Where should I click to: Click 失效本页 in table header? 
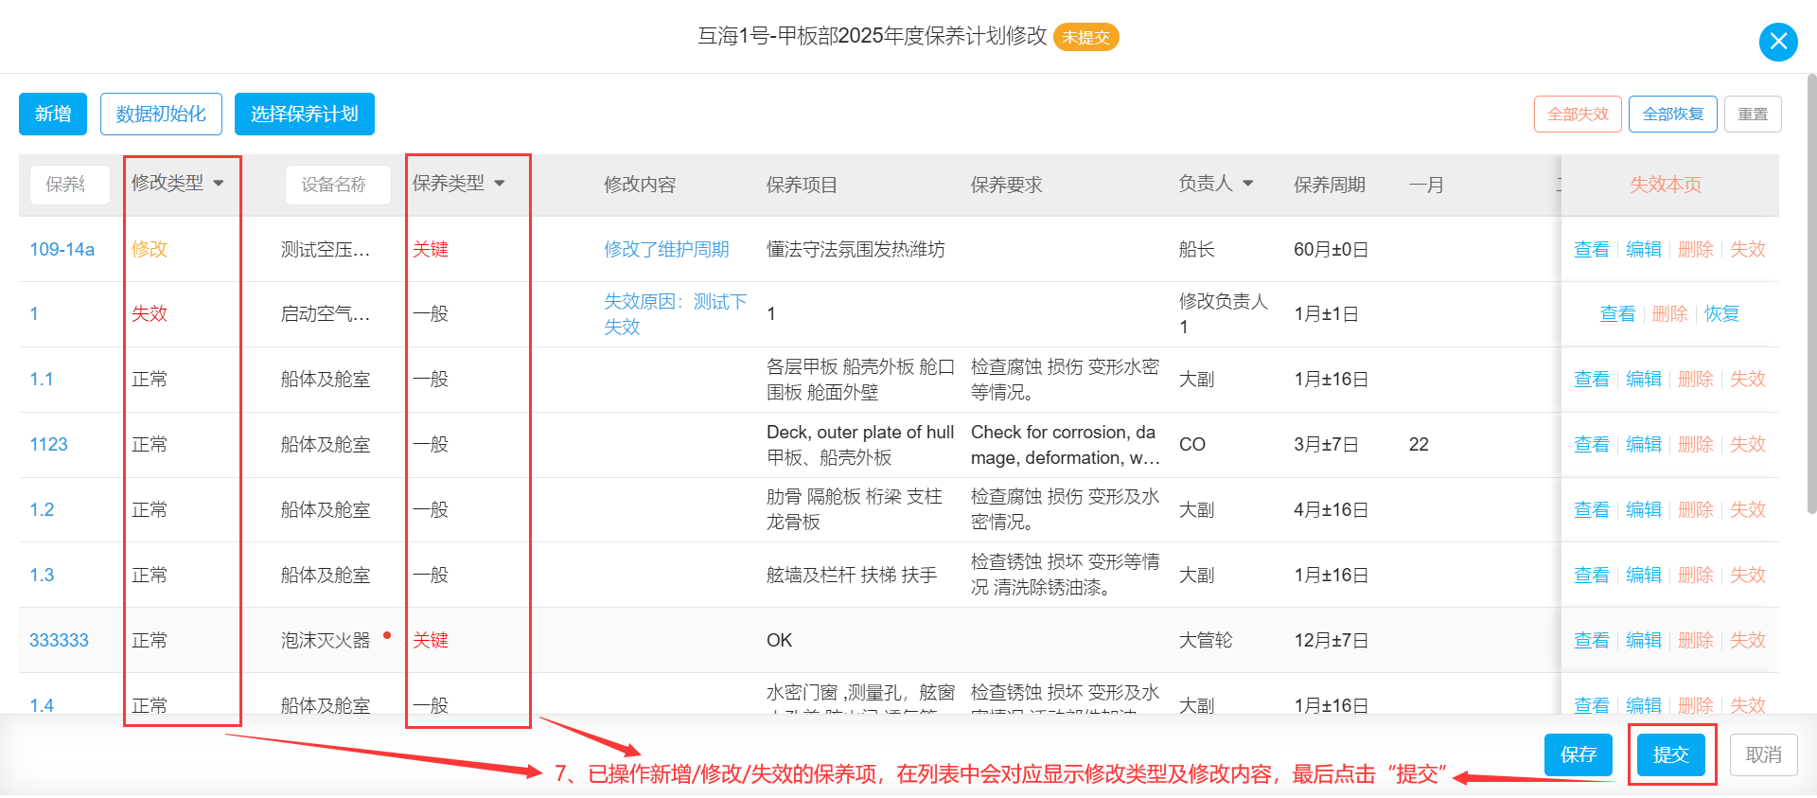point(1666,185)
